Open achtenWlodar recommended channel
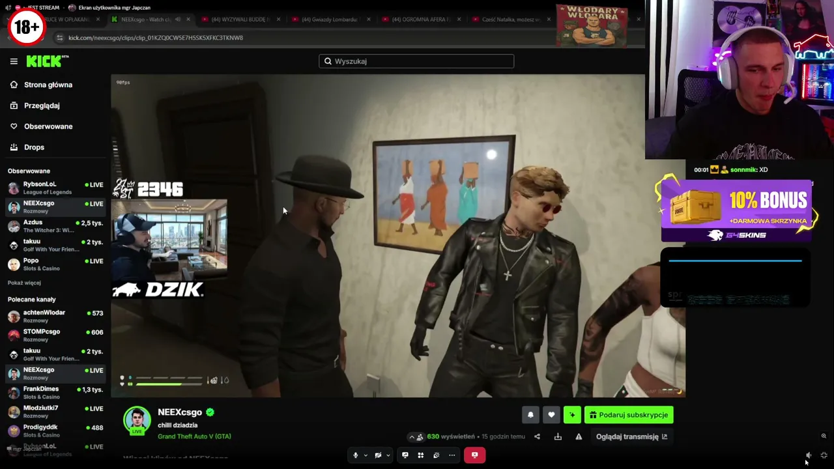This screenshot has width=834, height=469. 55,316
